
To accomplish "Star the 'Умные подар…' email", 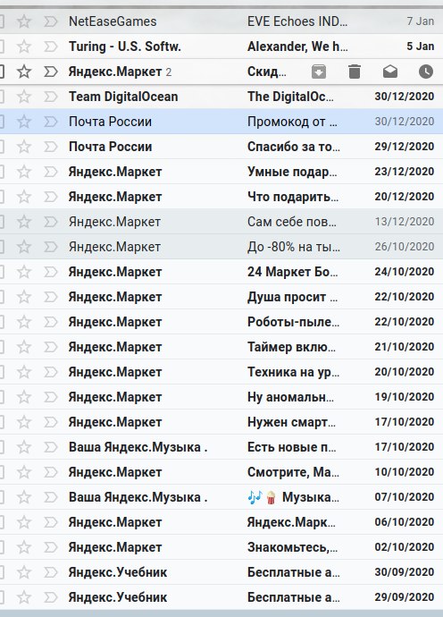I will pos(24,172).
